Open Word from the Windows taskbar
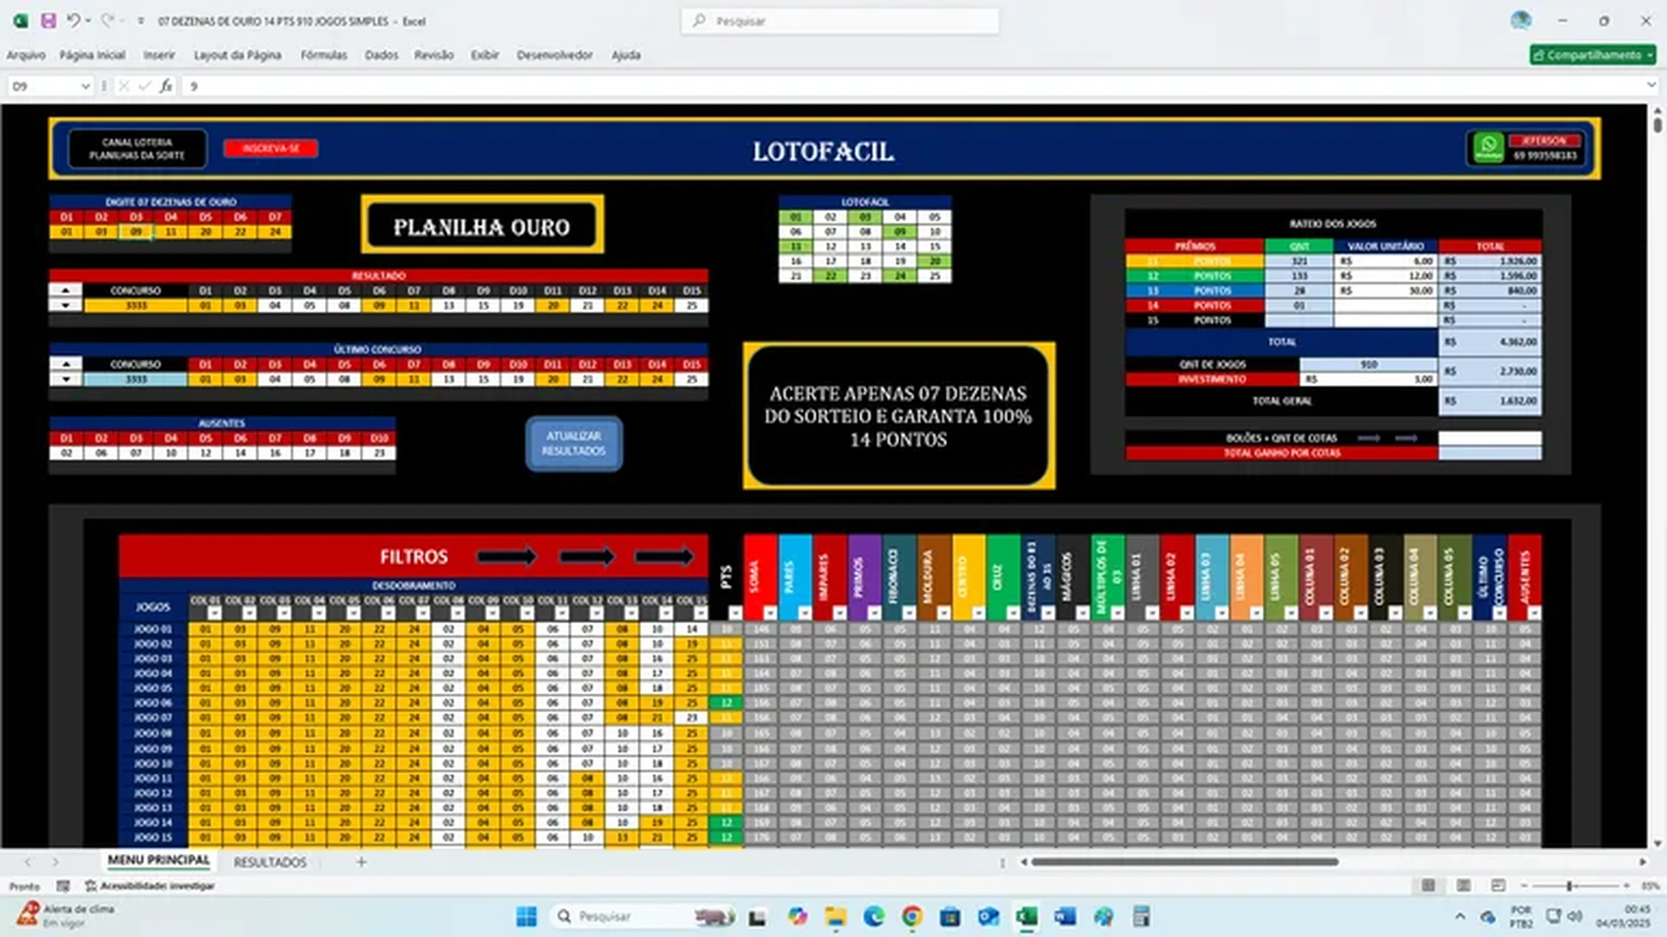This screenshot has width=1667, height=937. tap(1065, 916)
